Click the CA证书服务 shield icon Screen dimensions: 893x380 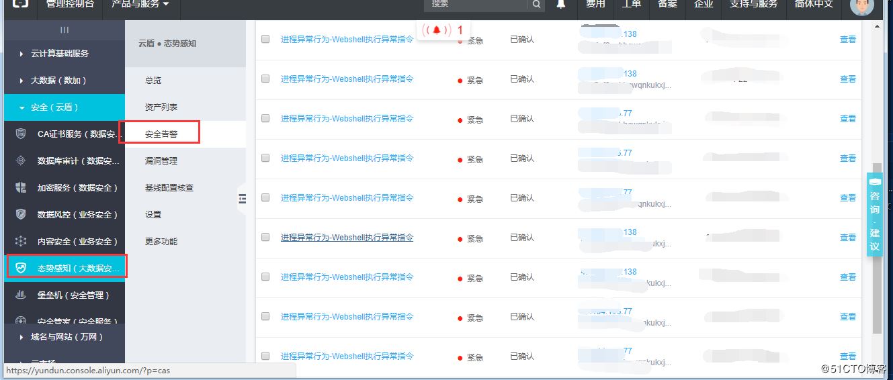pos(21,134)
